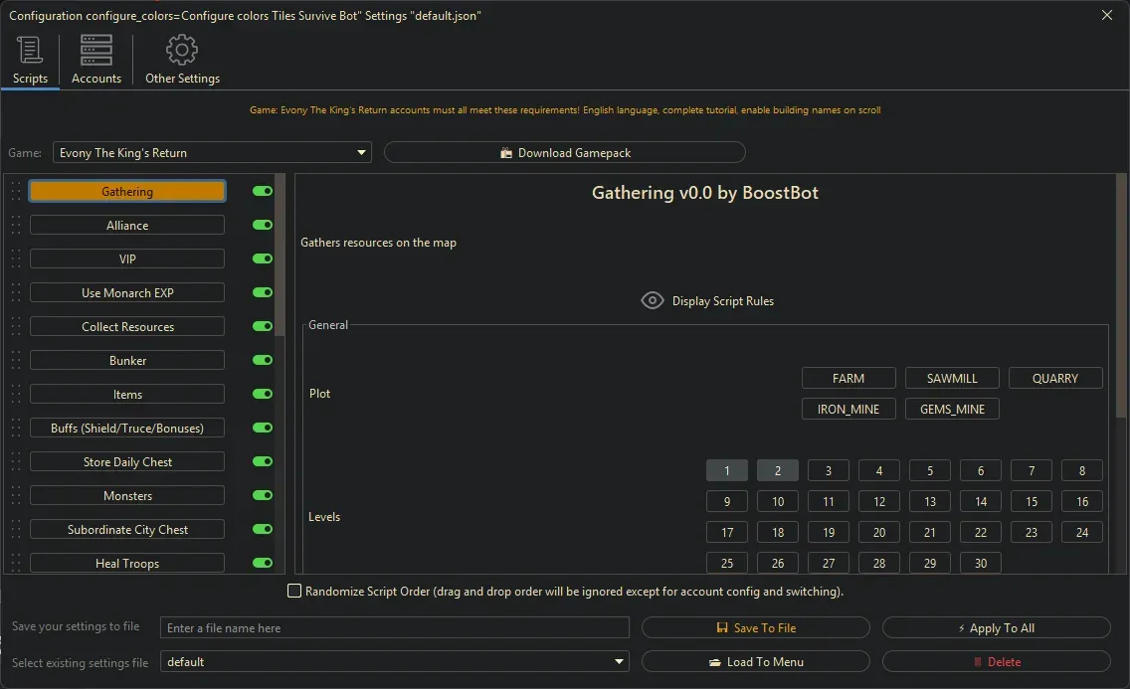Select gathering level 12
Screen dimensions: 1130x689
[x=878, y=501]
